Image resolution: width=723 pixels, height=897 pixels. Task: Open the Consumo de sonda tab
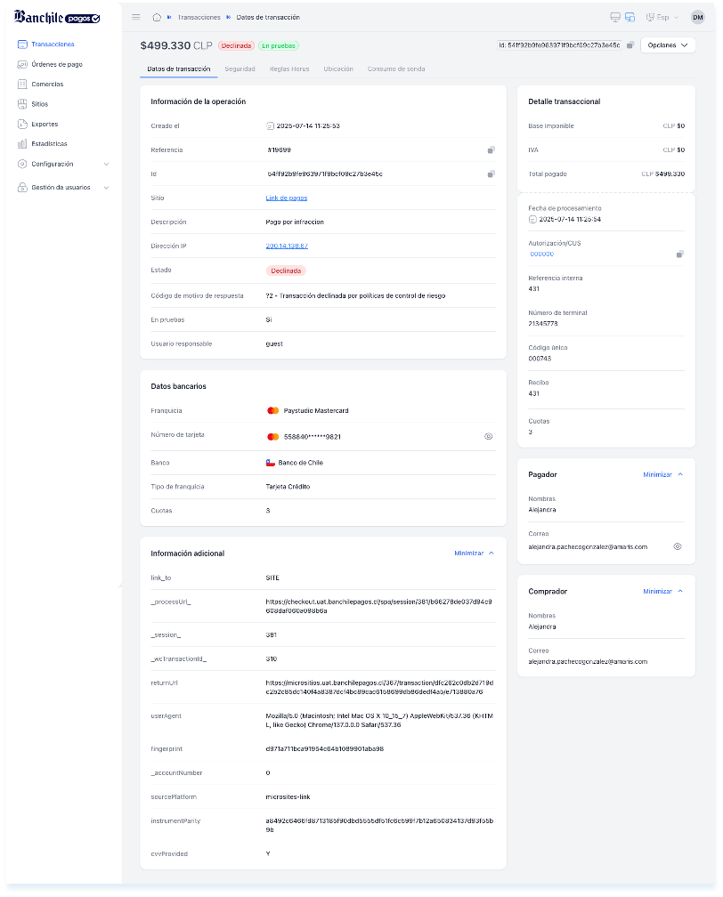pos(396,69)
